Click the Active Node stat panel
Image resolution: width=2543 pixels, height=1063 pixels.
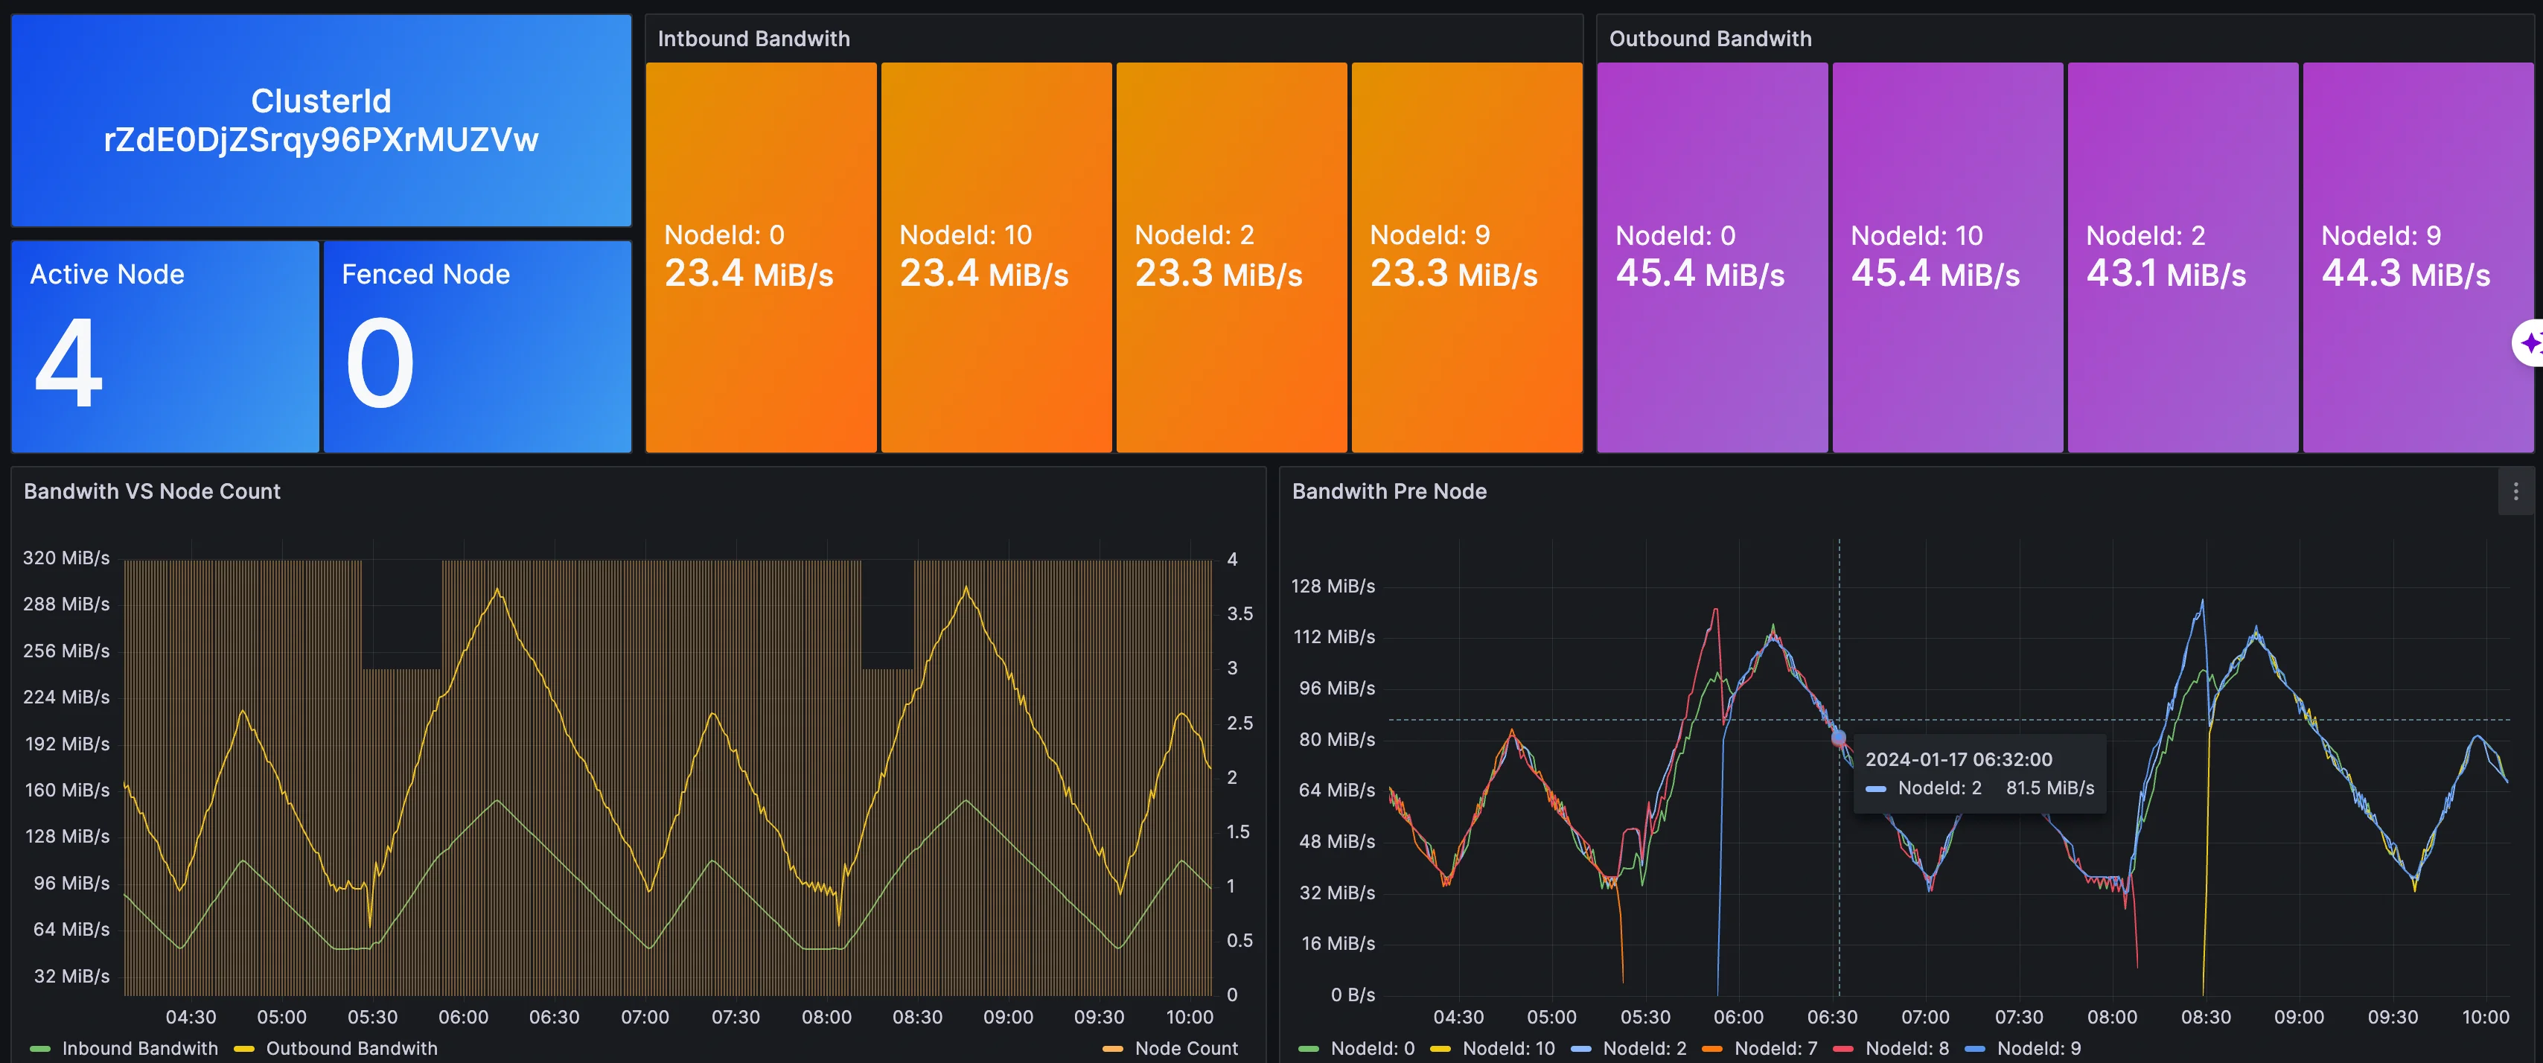165,346
